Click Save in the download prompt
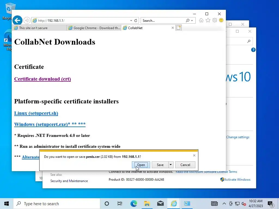 tap(160, 165)
